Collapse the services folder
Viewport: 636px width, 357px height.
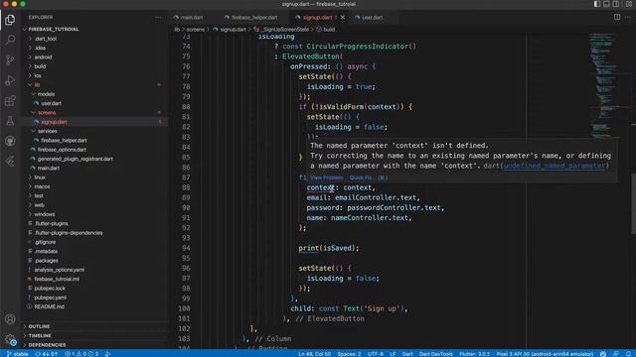point(47,131)
